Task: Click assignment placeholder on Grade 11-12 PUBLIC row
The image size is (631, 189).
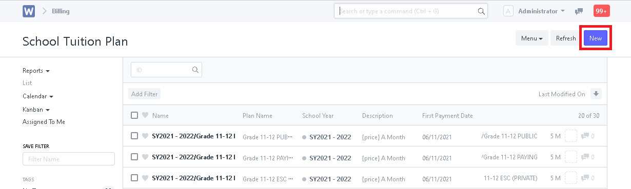Action: pyautogui.click(x=571, y=136)
